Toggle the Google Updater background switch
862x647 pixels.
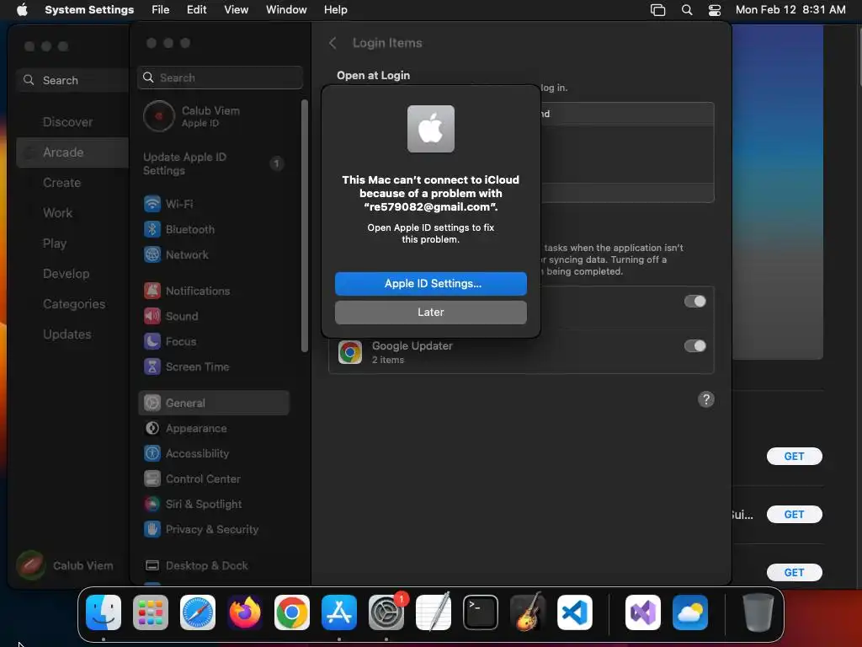click(x=694, y=346)
